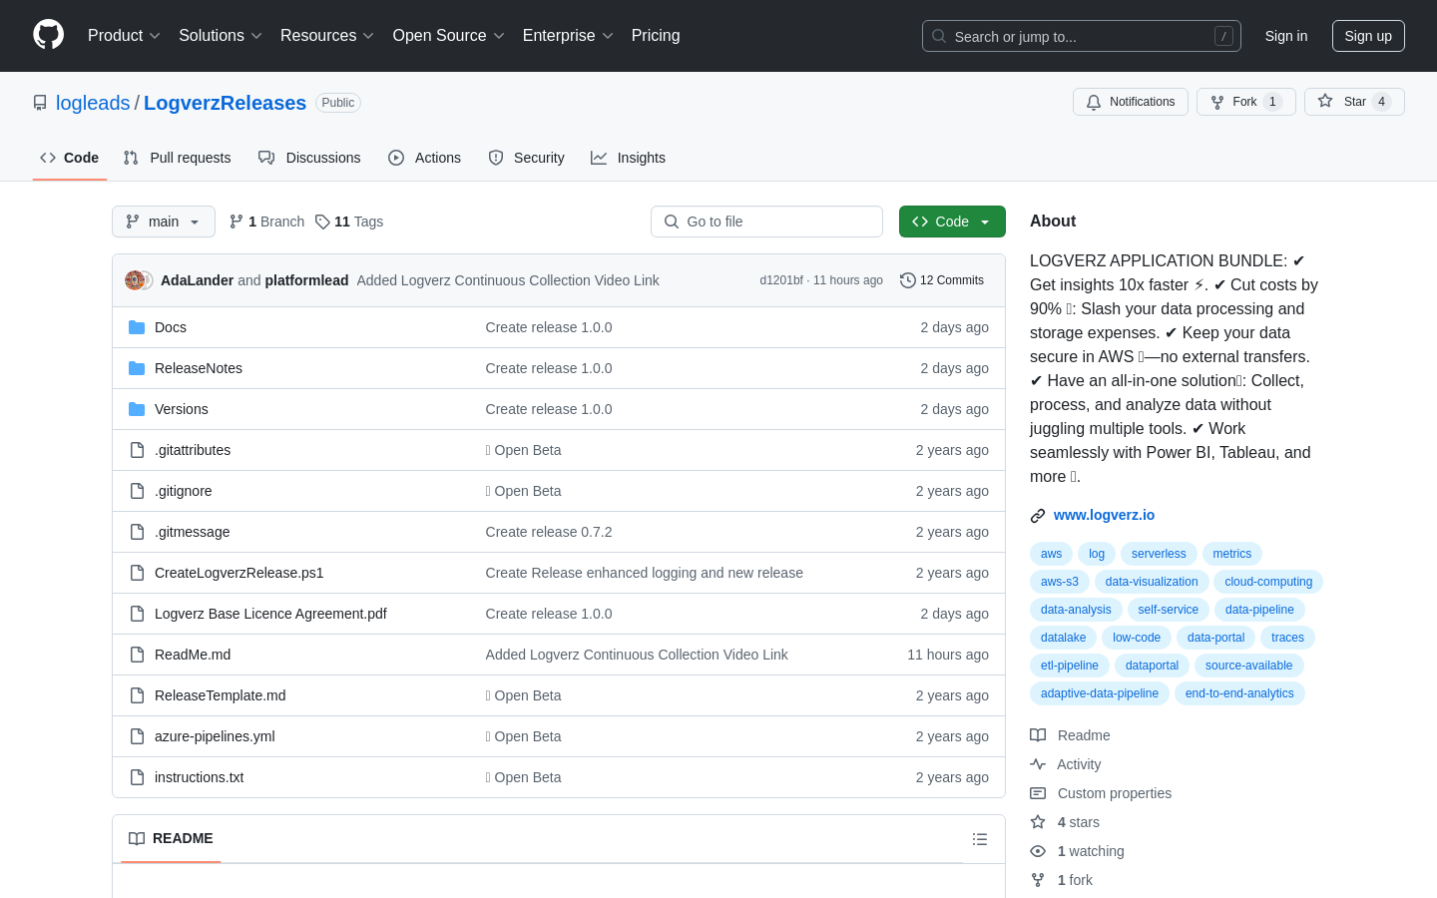Switch to the Pull requests tab
Screen dimensions: 1437x898
tap(178, 158)
